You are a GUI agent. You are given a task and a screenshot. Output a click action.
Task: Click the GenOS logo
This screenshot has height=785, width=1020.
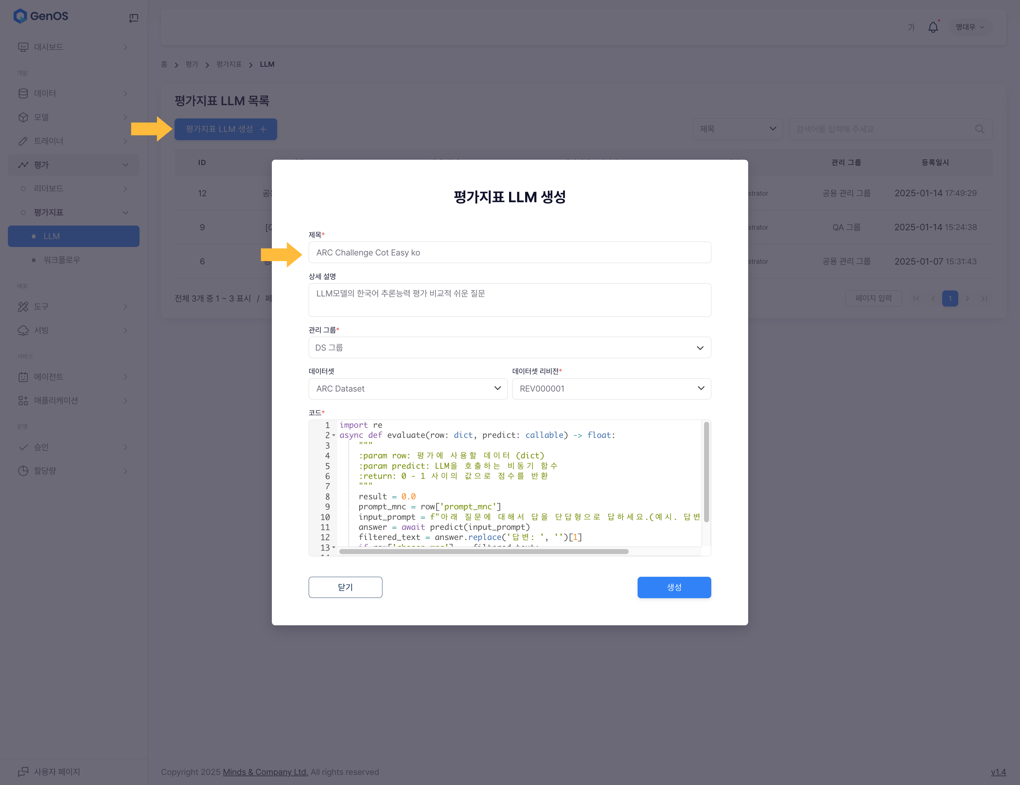pos(41,16)
